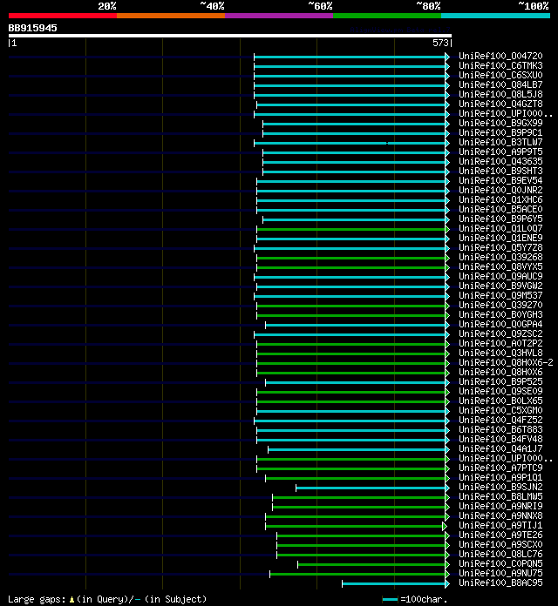
Task: Select label UniRef100_B8LMW5
Action: (500, 496)
